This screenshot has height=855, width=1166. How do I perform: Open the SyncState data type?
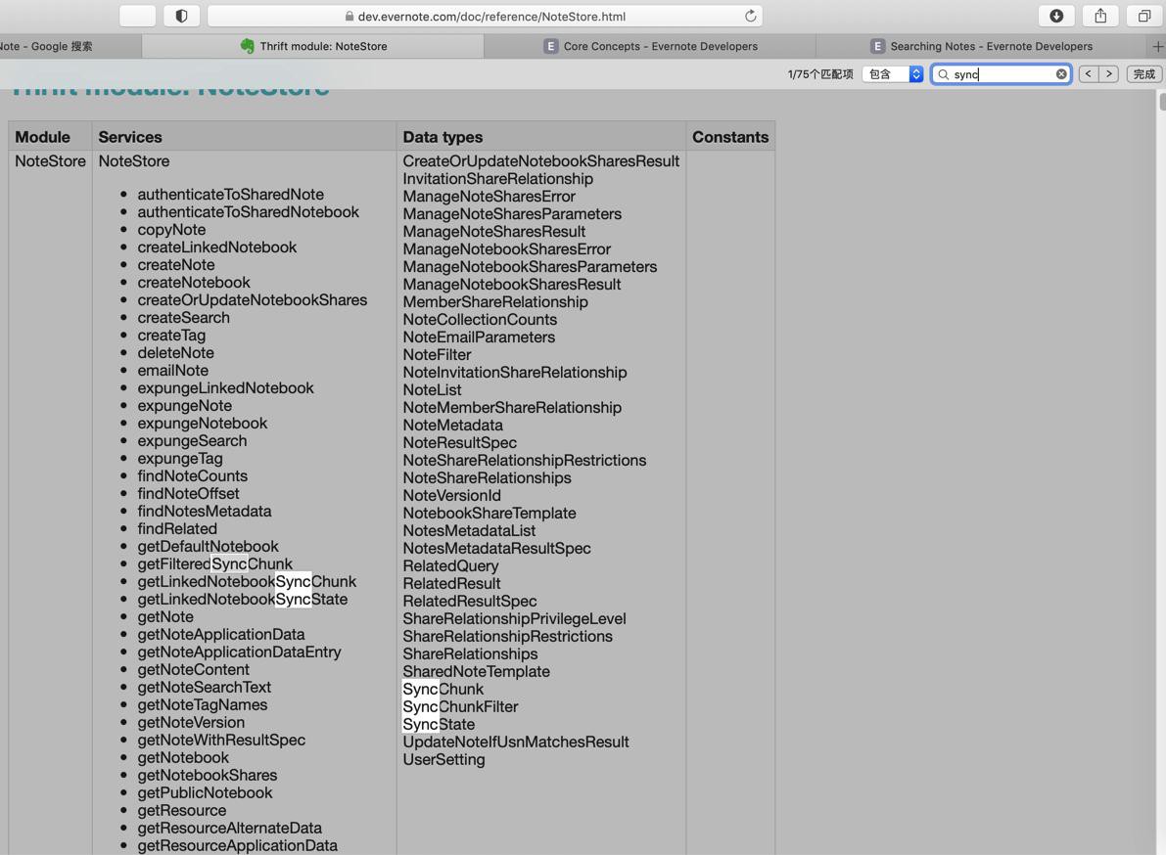(438, 724)
